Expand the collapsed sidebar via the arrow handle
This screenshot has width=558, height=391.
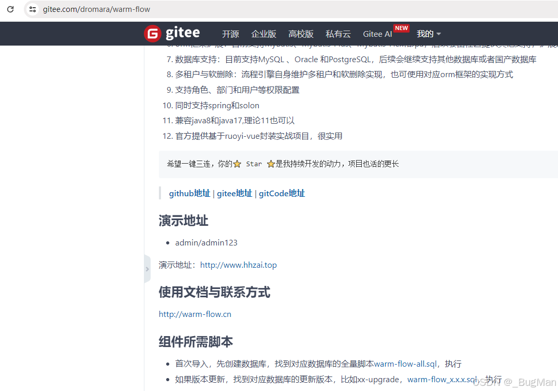click(x=148, y=269)
